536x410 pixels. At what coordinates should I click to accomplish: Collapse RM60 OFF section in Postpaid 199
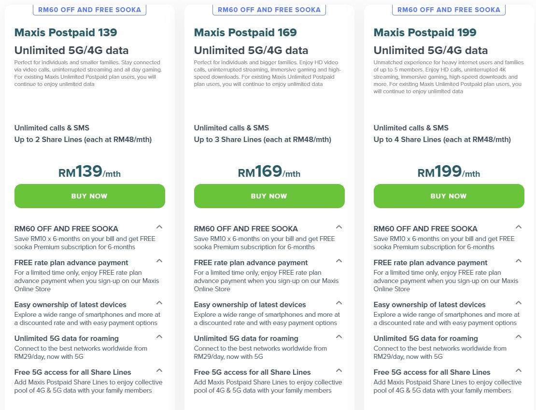pyautogui.click(x=519, y=227)
